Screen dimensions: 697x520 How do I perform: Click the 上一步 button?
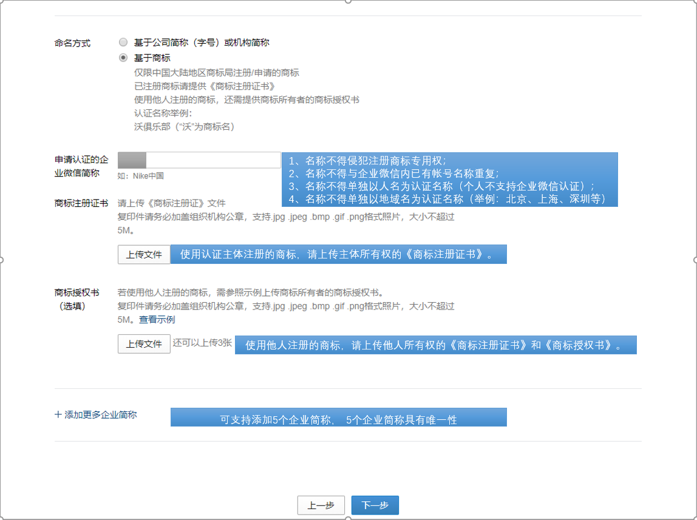(321, 505)
